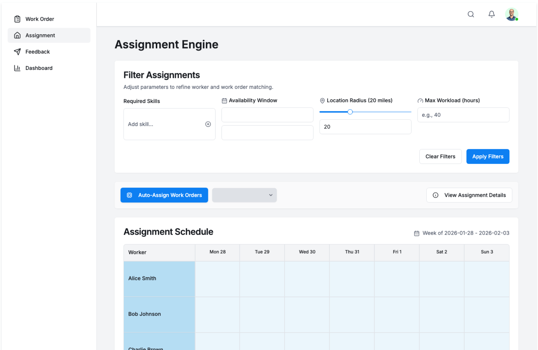
Task: Open the Dashboard menu item
Action: pos(39,68)
